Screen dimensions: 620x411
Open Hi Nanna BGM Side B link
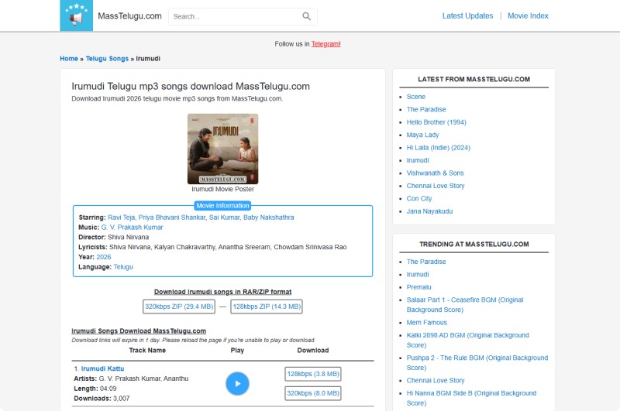(x=471, y=398)
